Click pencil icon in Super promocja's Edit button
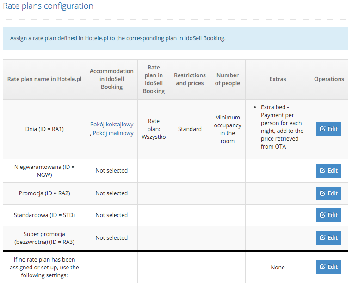The height and width of the screenshot is (287, 352). [322, 237]
